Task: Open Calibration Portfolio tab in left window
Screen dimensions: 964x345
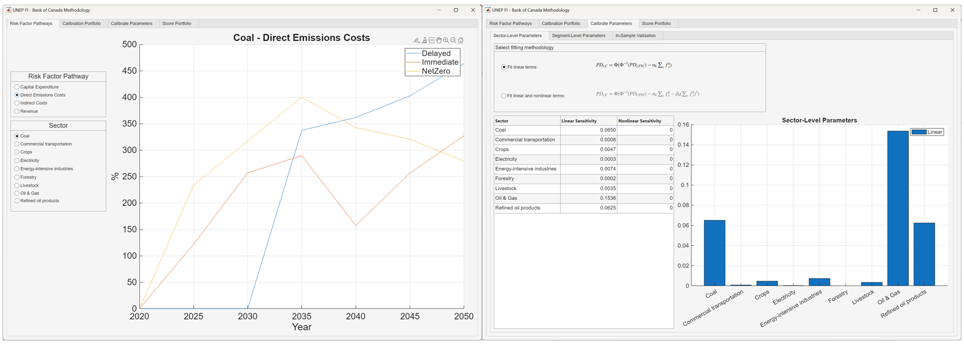Action: 82,23
